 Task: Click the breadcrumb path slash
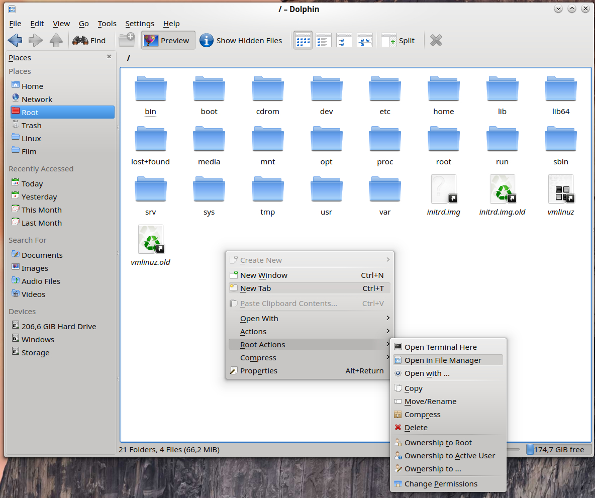pos(129,58)
